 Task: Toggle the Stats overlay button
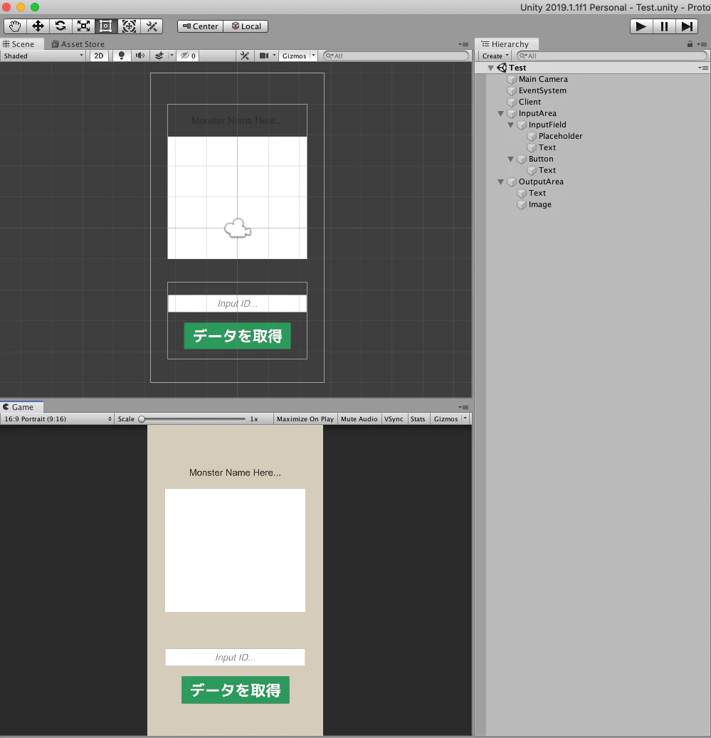point(418,418)
